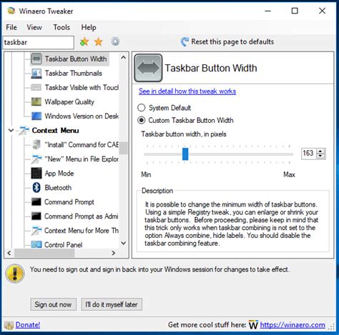
Task: Click the search box containing taskbar
Action: tap(39, 42)
